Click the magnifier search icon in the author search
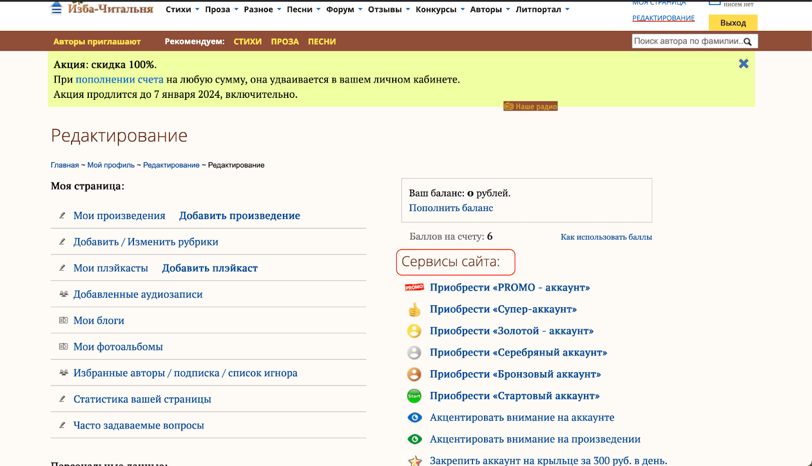 pyautogui.click(x=748, y=42)
